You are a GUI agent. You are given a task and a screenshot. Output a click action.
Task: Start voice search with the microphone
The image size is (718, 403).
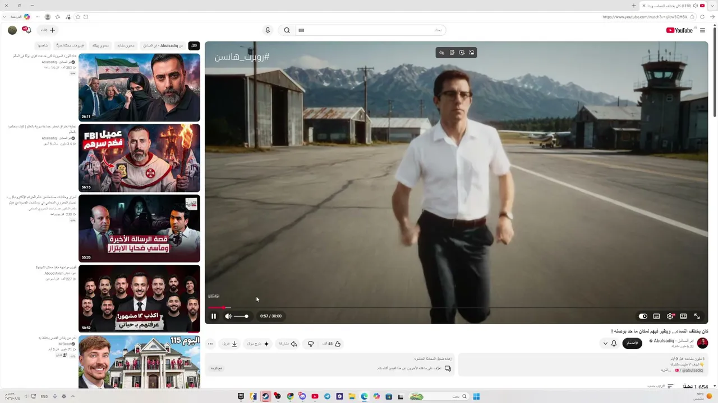[268, 30]
